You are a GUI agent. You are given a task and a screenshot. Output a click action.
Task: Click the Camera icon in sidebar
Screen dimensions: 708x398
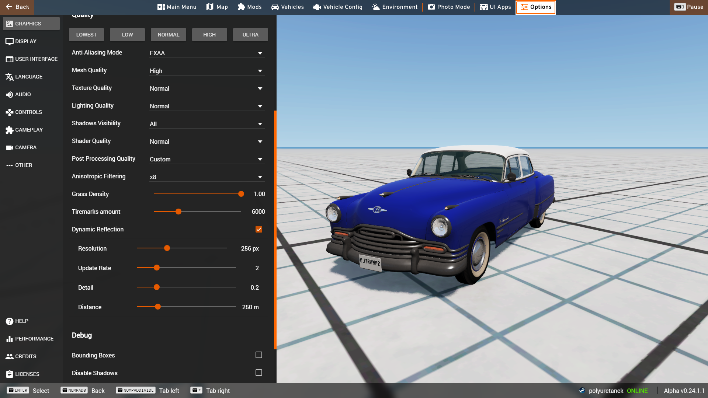point(9,148)
